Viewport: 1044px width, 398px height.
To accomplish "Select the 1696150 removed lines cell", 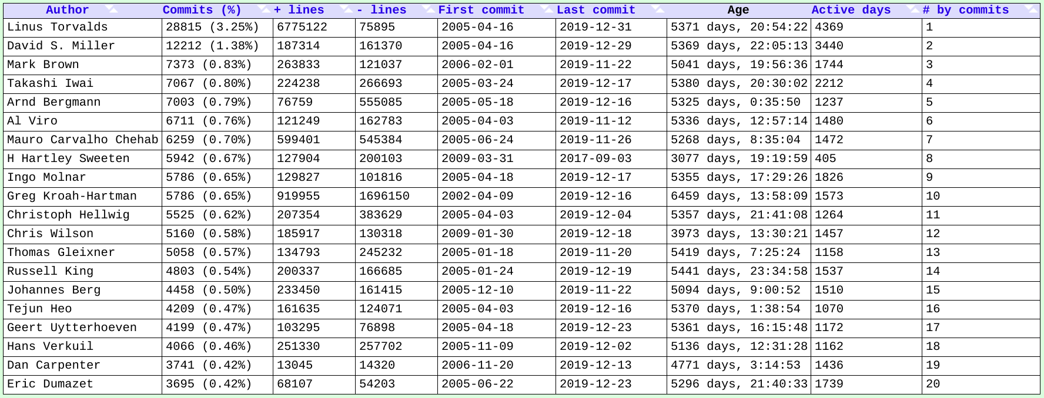I will 384,196.
